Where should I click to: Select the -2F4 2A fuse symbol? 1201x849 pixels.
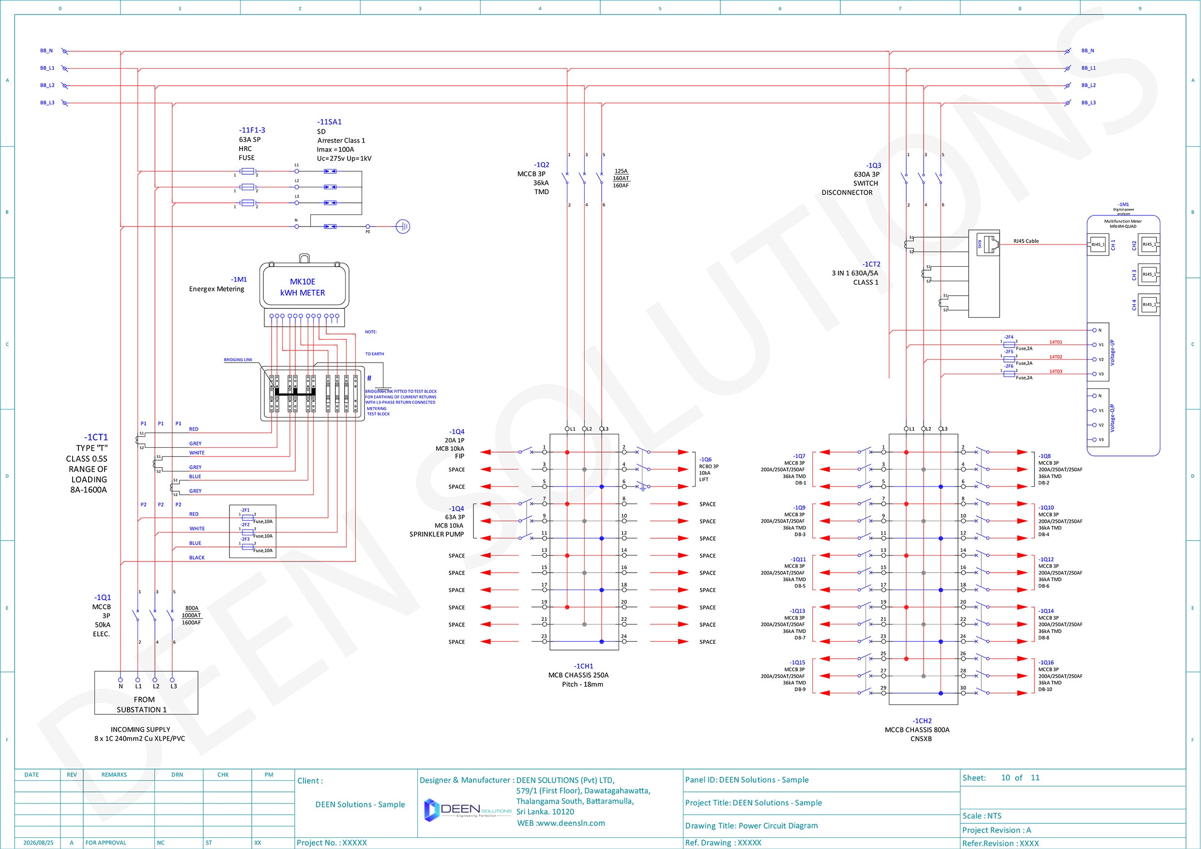click(x=1009, y=345)
